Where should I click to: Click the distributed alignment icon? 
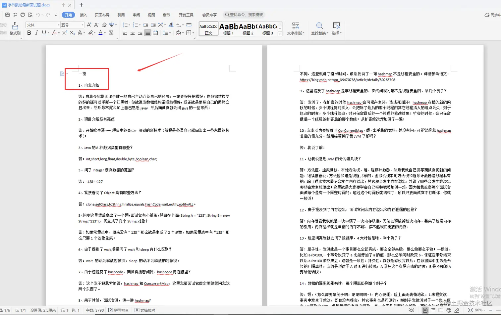[x=155, y=33]
